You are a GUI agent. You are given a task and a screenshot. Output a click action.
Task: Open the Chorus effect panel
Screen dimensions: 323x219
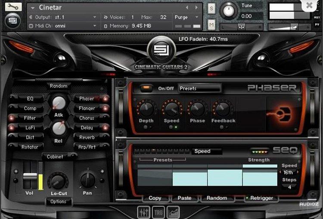pos(87,118)
